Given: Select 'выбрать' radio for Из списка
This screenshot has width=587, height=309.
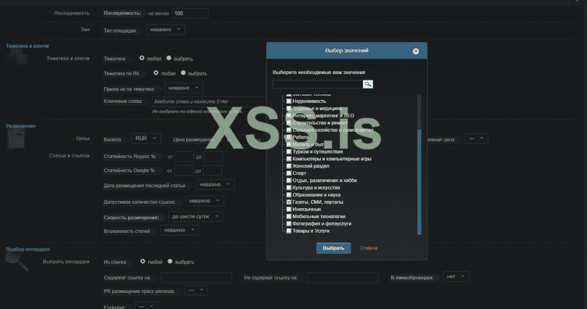Looking at the screenshot, I should 170,261.
